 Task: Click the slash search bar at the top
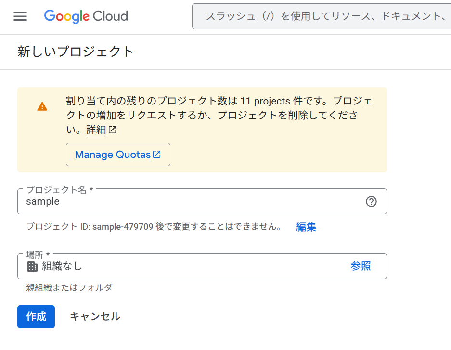point(322,16)
